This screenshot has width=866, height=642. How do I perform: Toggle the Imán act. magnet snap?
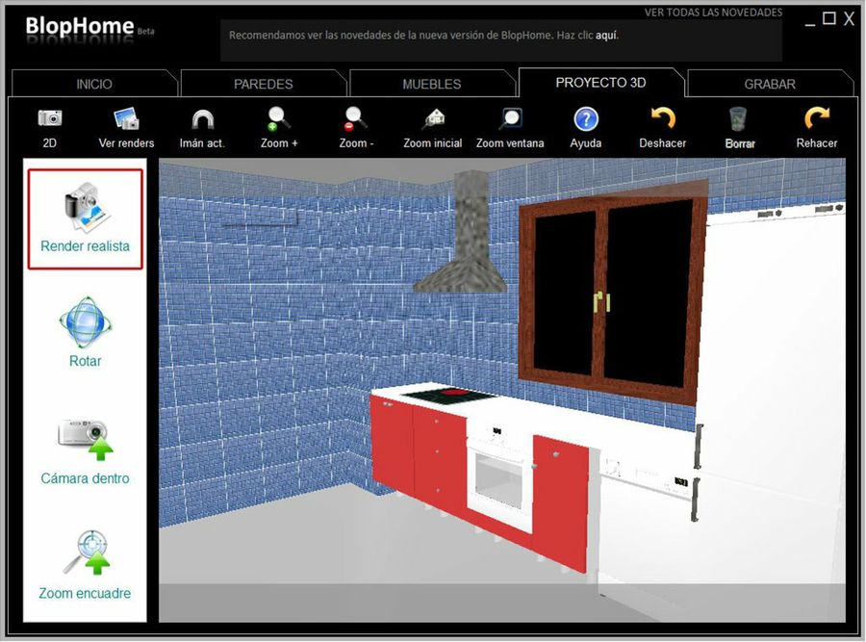[202, 119]
